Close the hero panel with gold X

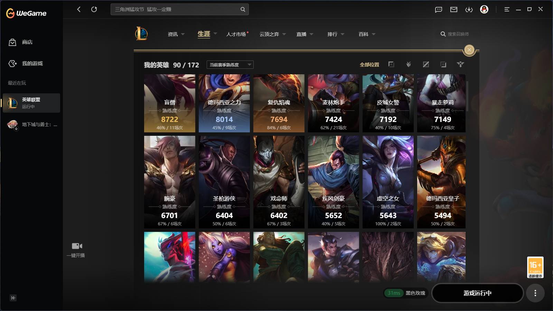(x=469, y=50)
